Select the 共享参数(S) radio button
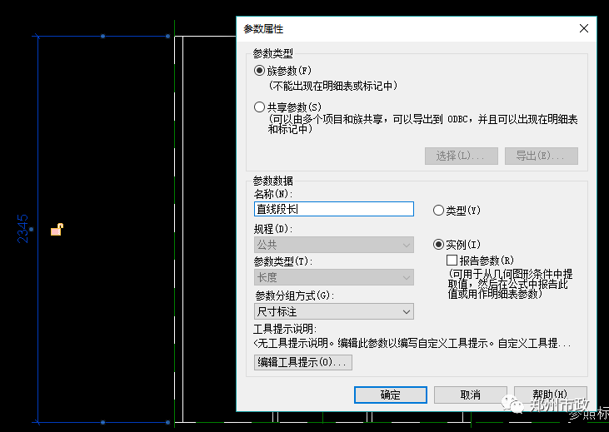609x432 pixels. [259, 107]
